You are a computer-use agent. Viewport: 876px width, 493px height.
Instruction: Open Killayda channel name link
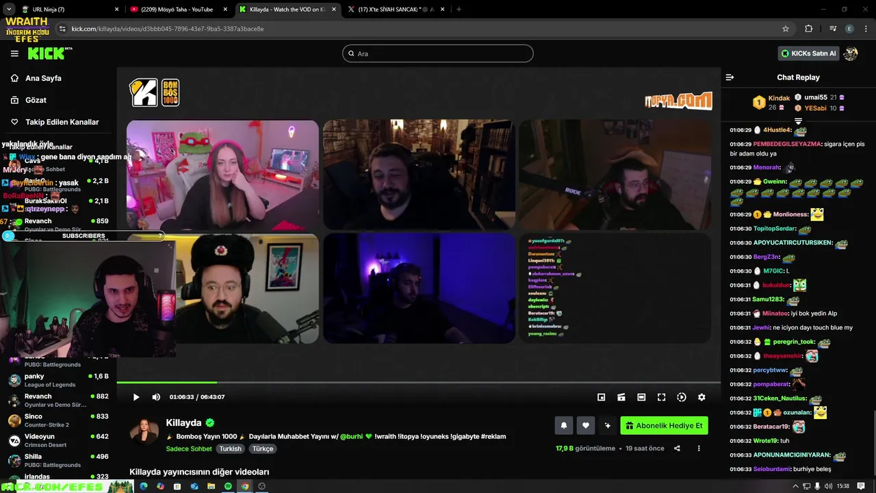pyautogui.click(x=183, y=422)
